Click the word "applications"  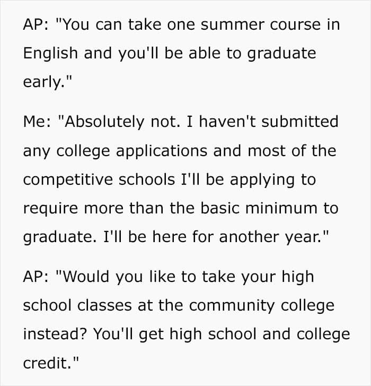(162, 151)
